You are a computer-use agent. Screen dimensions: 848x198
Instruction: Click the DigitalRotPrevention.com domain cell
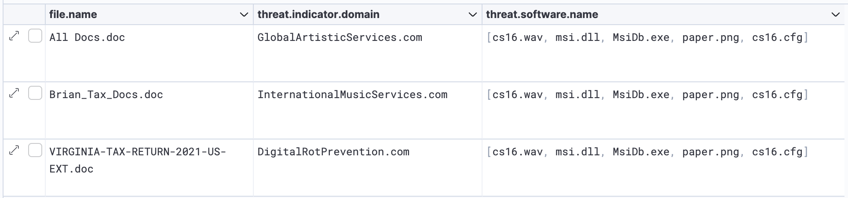(333, 152)
